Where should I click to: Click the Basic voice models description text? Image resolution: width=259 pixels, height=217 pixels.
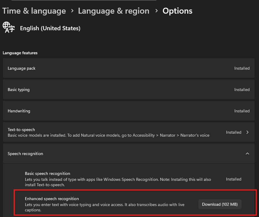[x=109, y=135]
